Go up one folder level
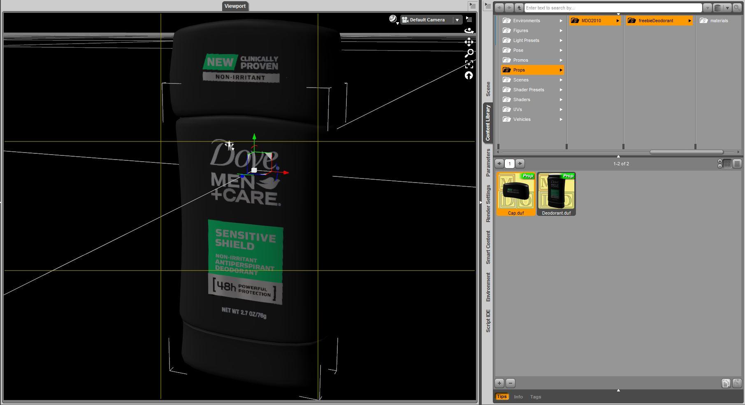This screenshot has height=405, width=745. (519, 8)
